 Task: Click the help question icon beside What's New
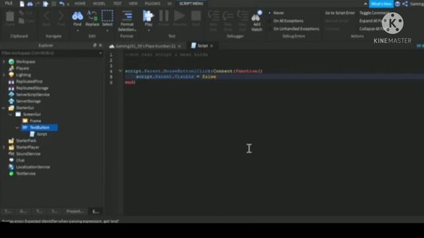(397, 4)
